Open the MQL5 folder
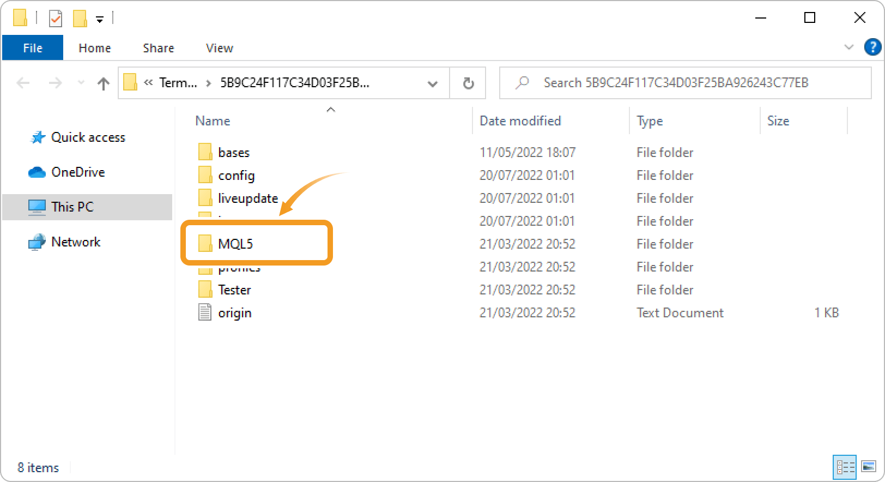 pos(235,244)
